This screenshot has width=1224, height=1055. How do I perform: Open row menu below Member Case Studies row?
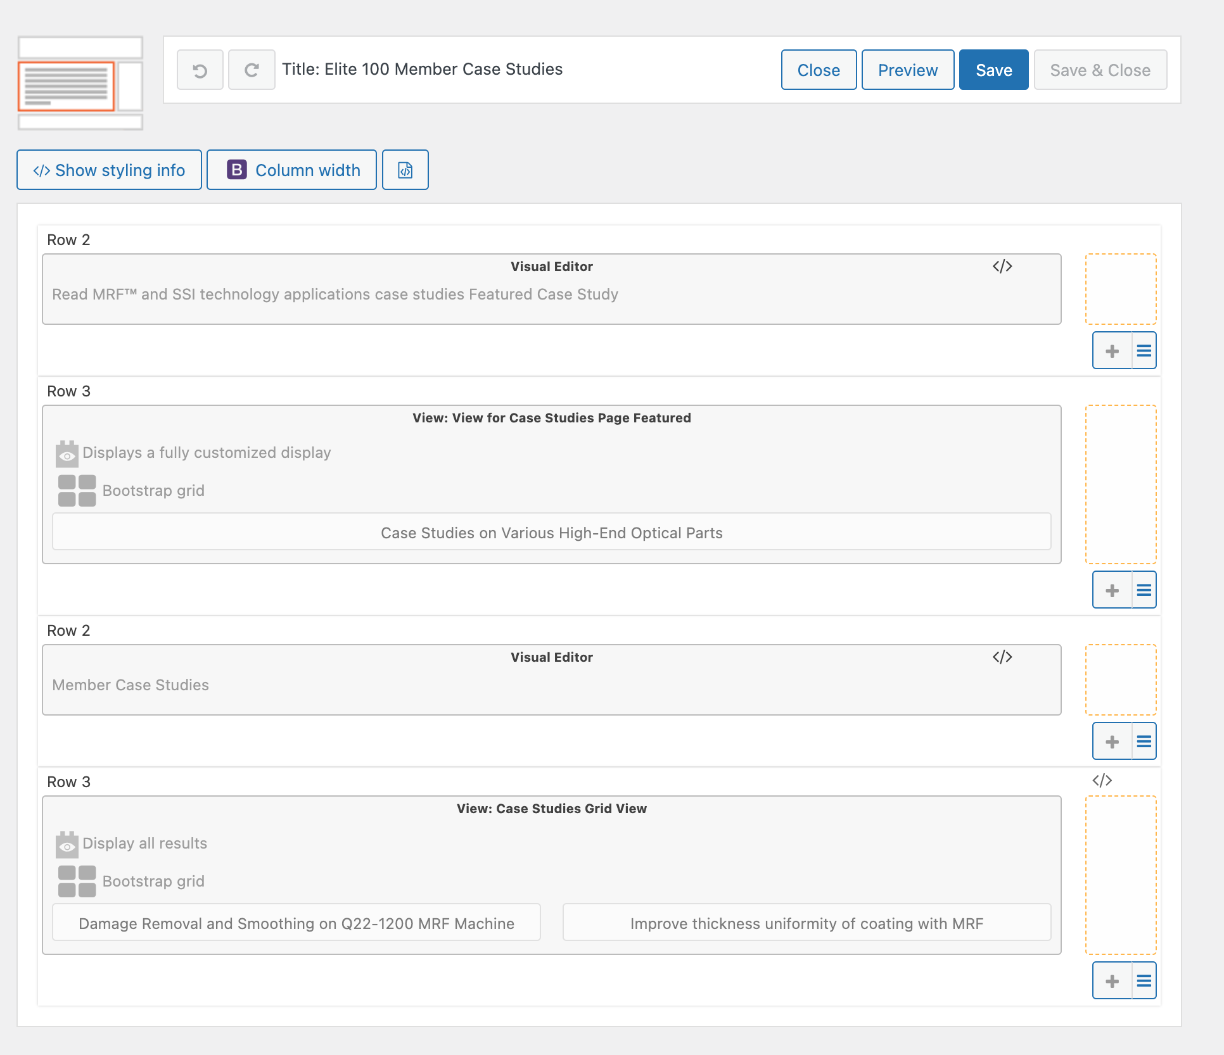1144,742
